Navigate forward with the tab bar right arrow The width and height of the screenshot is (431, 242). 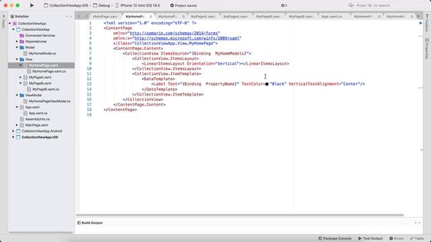(87, 16)
